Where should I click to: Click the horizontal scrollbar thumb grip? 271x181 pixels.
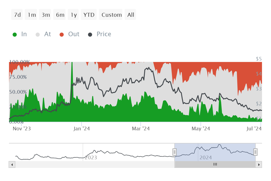[x=215, y=164]
